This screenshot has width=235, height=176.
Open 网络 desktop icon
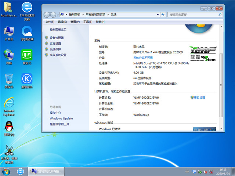point(9,57)
